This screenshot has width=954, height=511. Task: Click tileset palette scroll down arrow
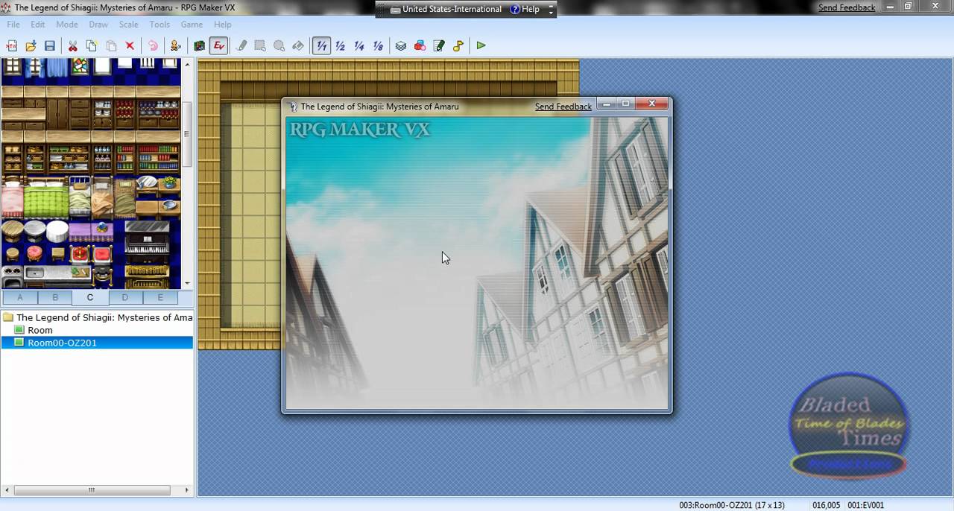[187, 283]
